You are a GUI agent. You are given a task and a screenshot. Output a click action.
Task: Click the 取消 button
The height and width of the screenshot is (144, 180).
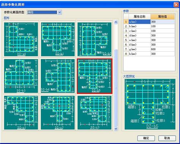(167, 138)
